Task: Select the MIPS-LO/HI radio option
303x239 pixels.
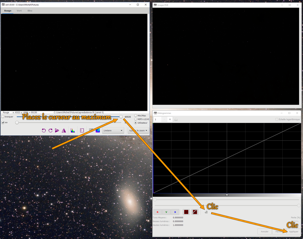Action: click(x=136, y=119)
